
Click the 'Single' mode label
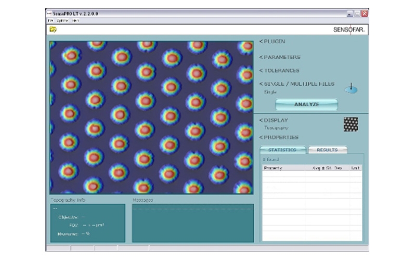point(270,92)
